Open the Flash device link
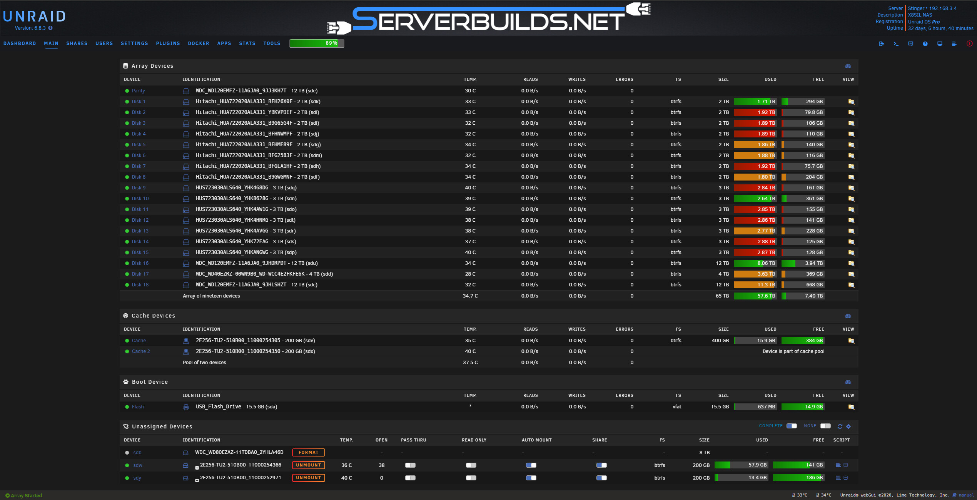977x500 pixels. coord(138,407)
